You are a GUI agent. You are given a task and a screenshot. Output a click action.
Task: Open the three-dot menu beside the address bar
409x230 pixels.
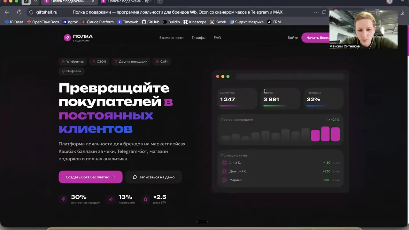316,12
